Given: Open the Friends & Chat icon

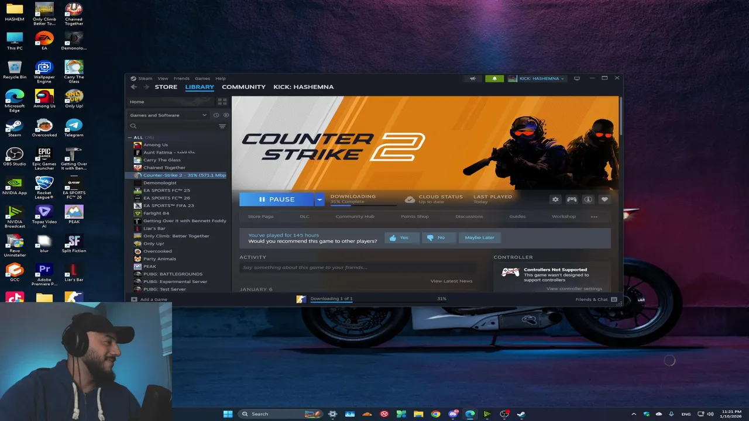Looking at the screenshot, I should pos(614,299).
